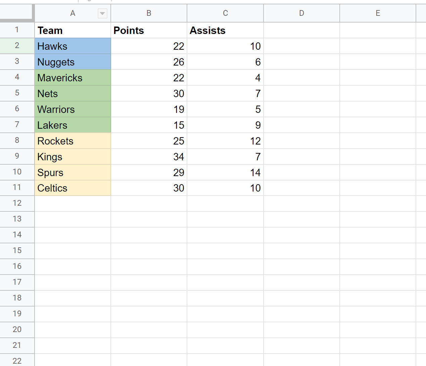This screenshot has height=366, width=426.
Task: Open the column A dropdown arrow
Action: [x=102, y=13]
